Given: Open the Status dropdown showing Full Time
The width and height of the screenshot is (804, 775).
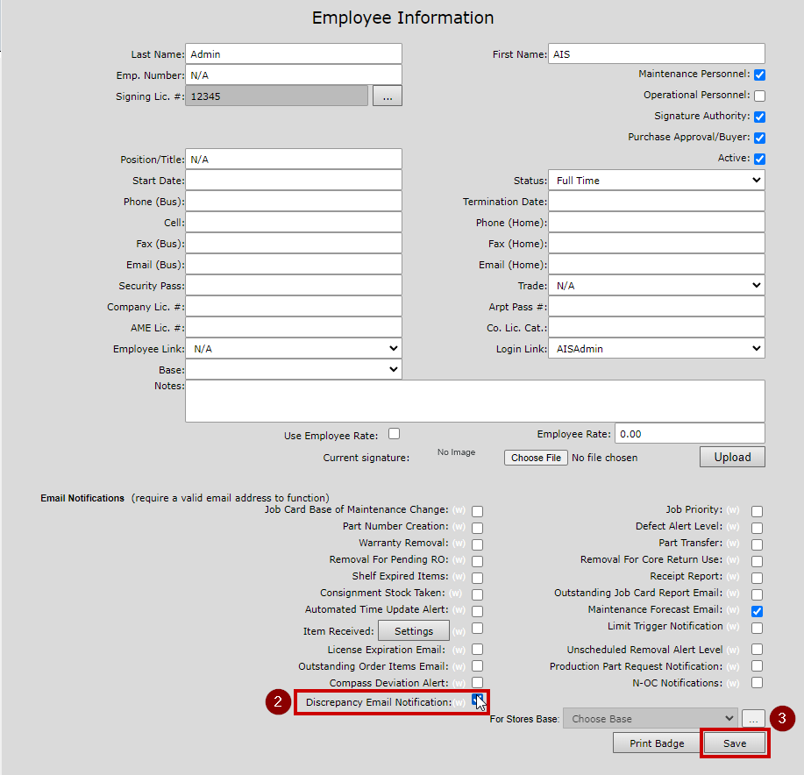Looking at the screenshot, I should tap(656, 181).
